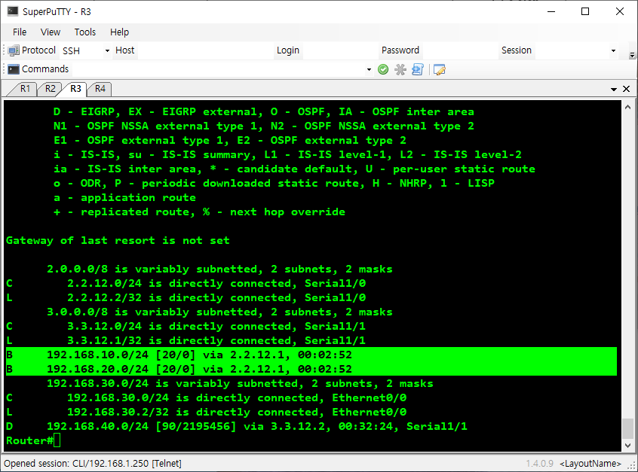
Task: Click the Login input field
Action: tap(339, 50)
